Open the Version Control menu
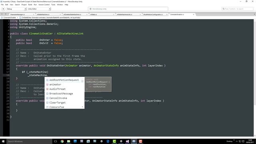Viewport: 256px width, 144px height. (44, 4)
